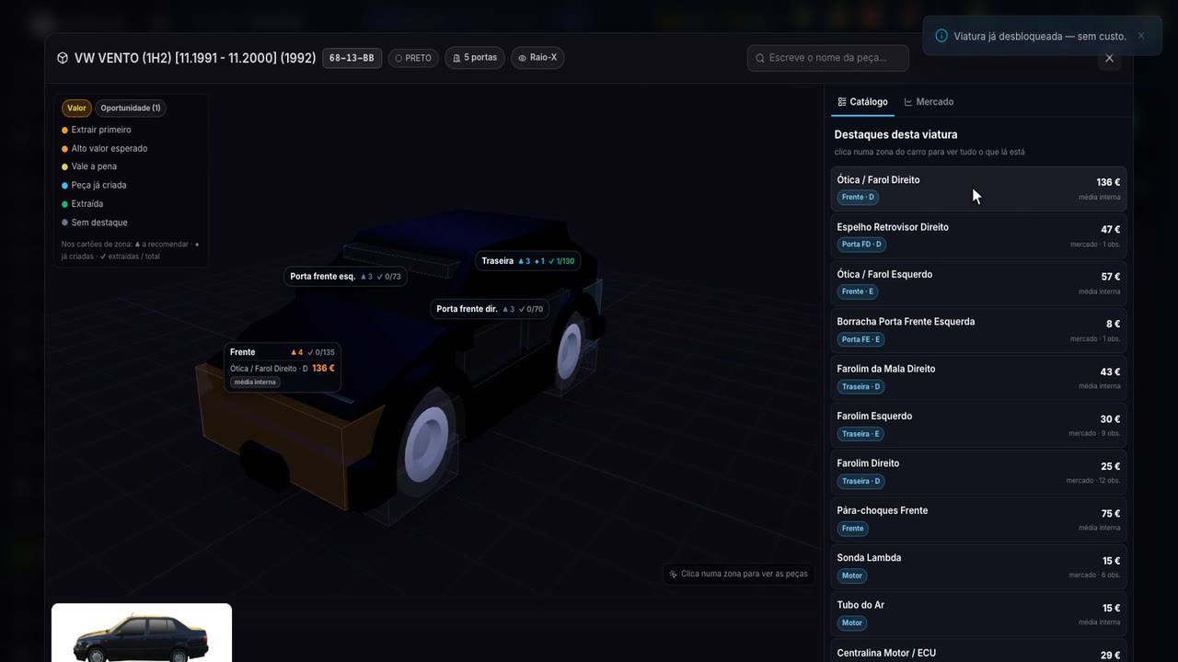This screenshot has height=662, width=1178.
Task: Open the Frente zone card
Action: [283, 368]
